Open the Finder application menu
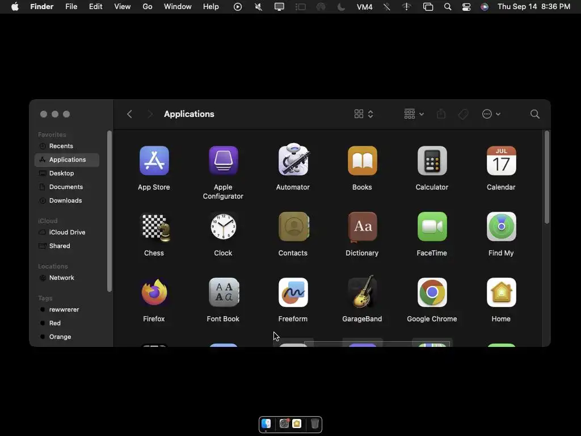This screenshot has height=436, width=581. (42, 7)
